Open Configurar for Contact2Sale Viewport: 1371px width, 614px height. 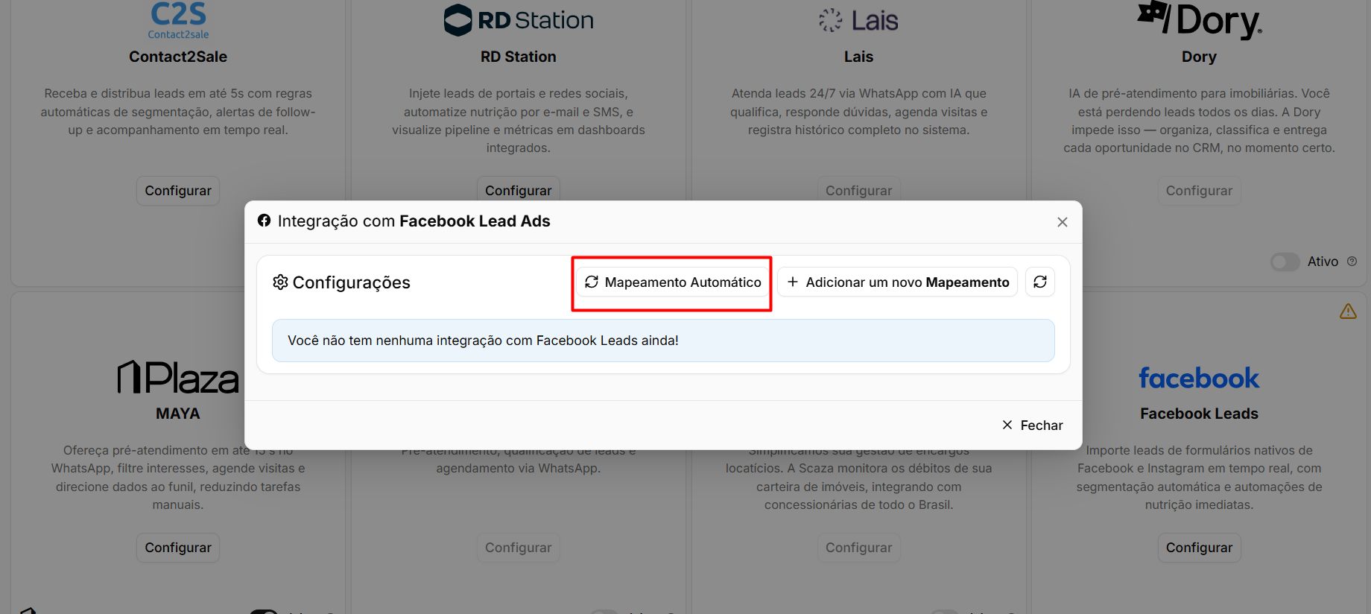coord(178,191)
